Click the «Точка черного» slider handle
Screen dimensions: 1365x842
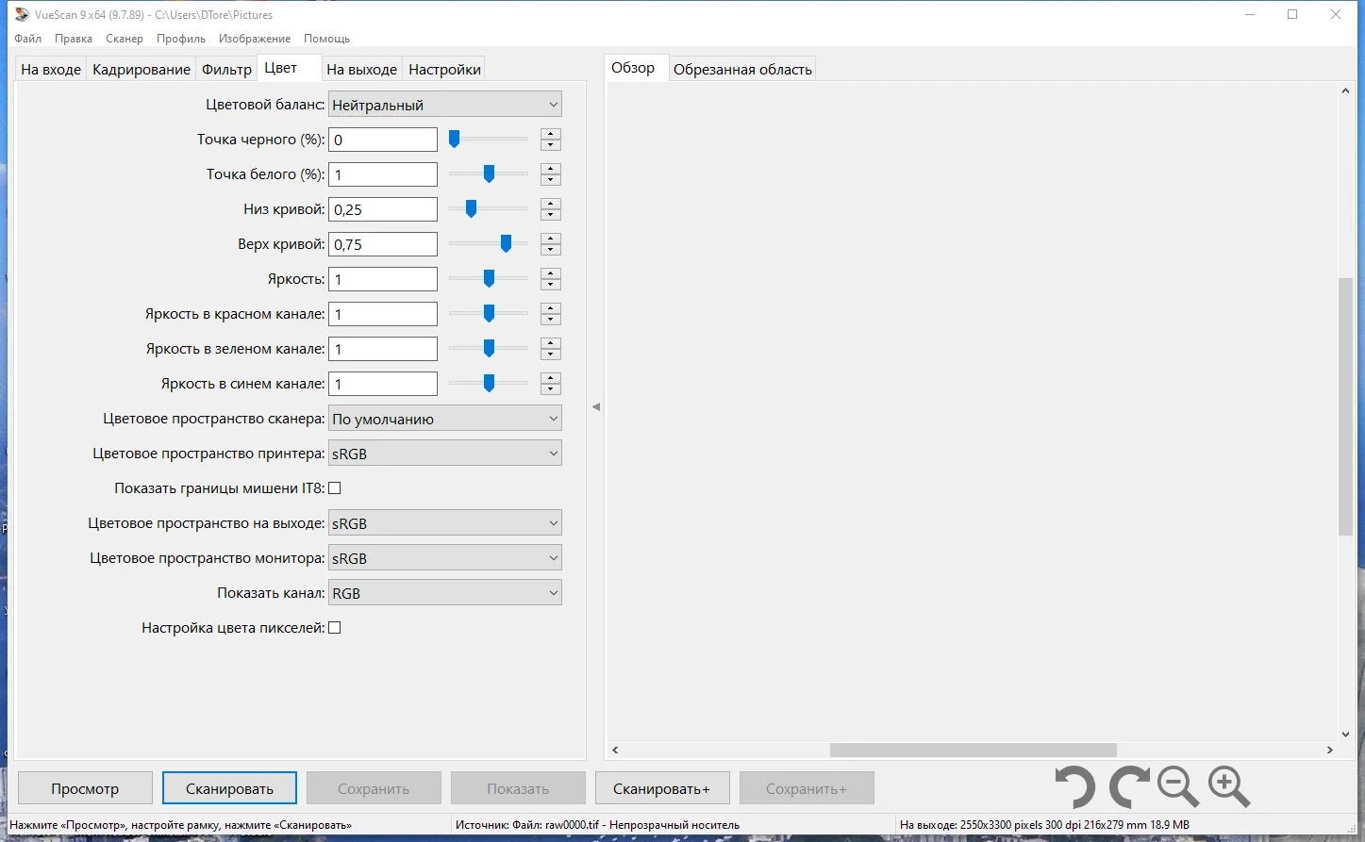pyautogui.click(x=454, y=140)
